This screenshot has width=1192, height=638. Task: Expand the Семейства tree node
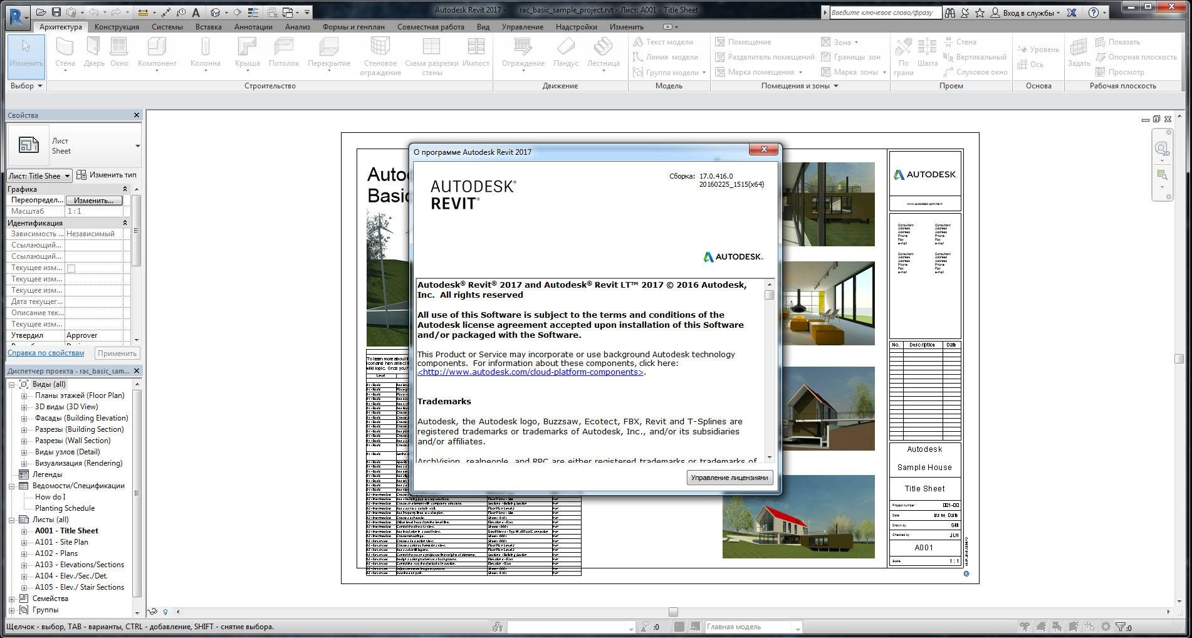click(11, 599)
